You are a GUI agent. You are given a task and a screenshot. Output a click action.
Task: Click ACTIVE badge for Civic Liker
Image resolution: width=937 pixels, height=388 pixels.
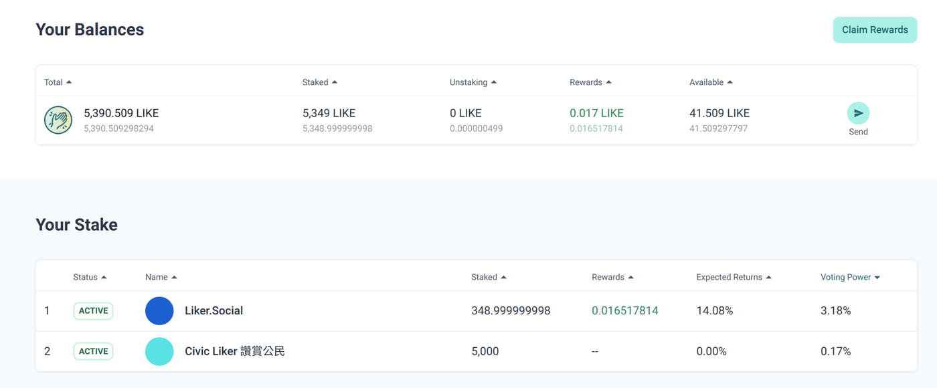click(x=93, y=351)
